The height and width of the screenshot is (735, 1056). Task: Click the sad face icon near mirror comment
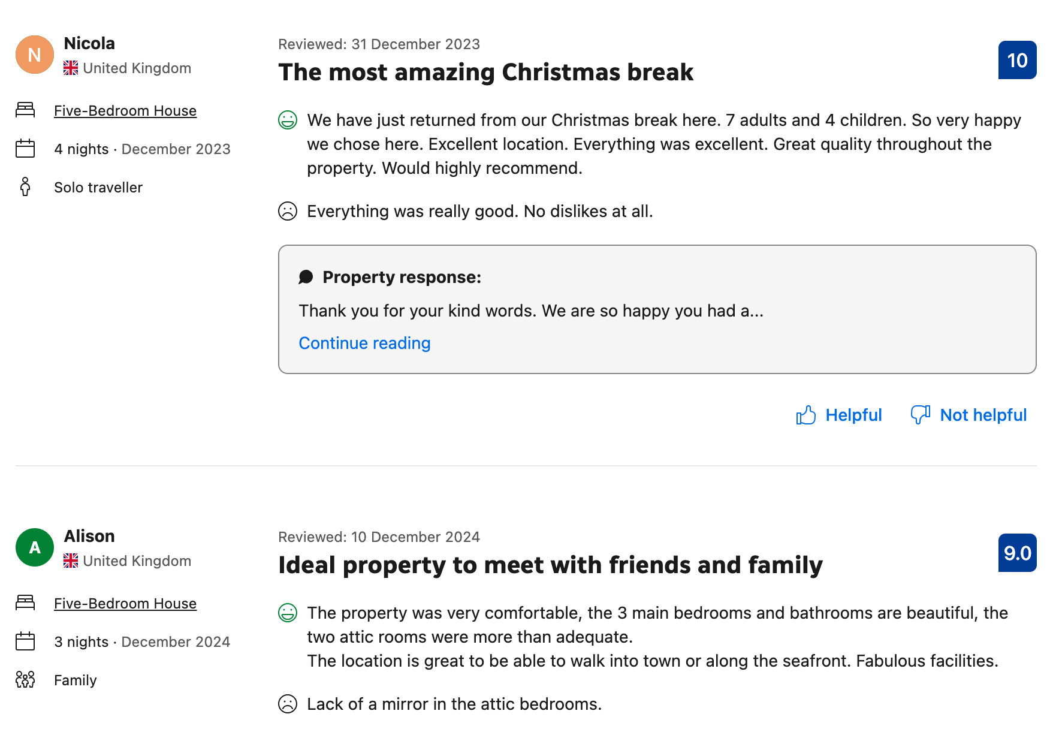[x=288, y=704]
